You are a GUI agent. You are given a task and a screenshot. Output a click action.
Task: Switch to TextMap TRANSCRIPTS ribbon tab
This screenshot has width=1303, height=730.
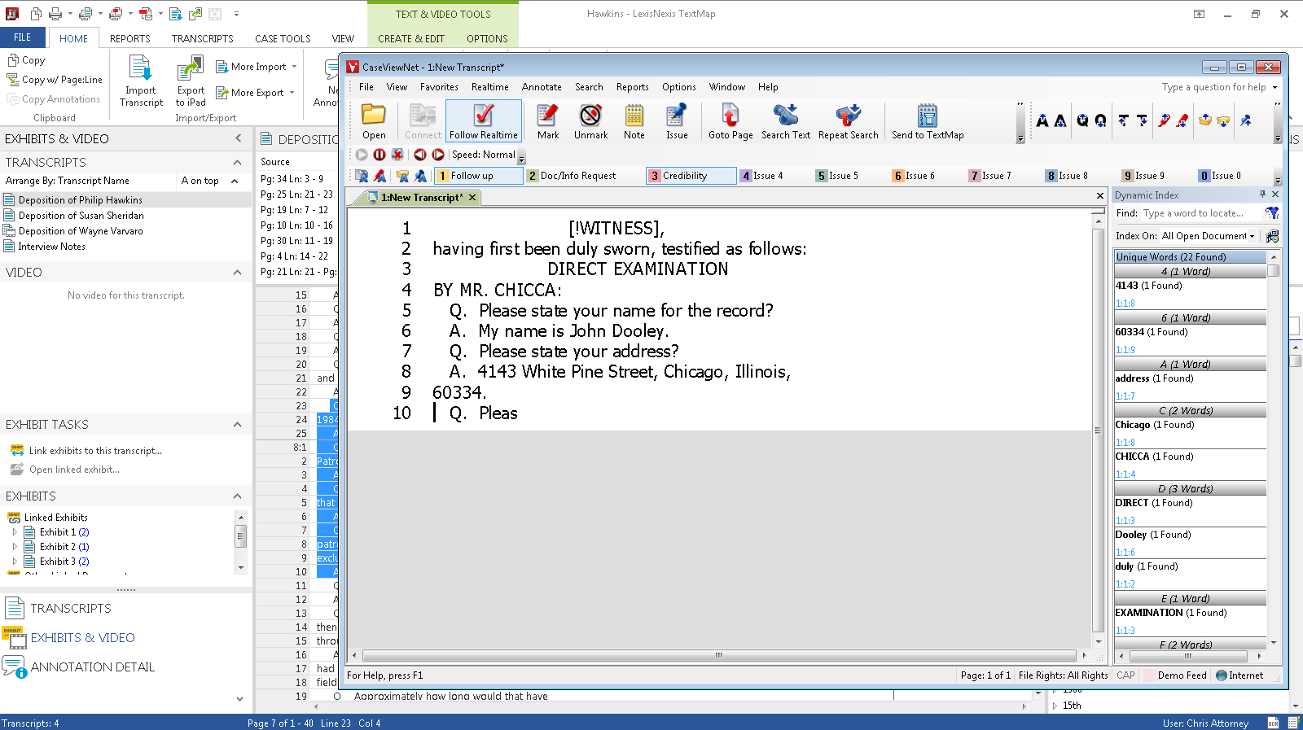[x=202, y=38]
